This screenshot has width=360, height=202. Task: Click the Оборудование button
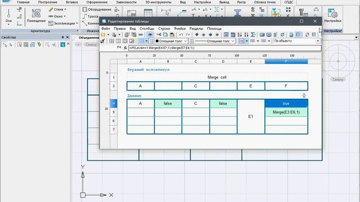pyautogui.click(x=97, y=10)
